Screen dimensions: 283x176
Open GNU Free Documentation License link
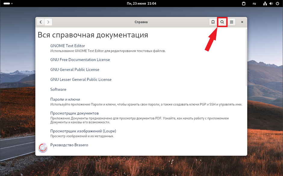pos(80,60)
